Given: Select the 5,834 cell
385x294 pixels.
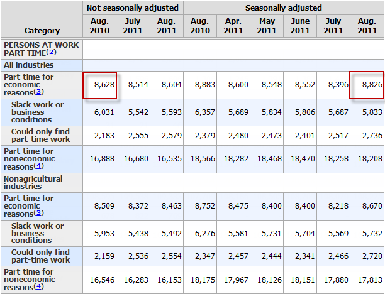Looking at the screenshot, I should point(267,112).
